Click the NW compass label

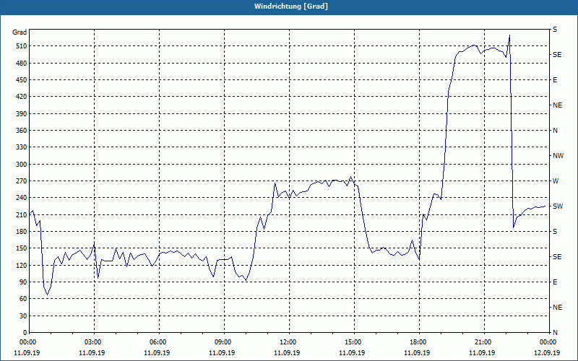coord(558,156)
